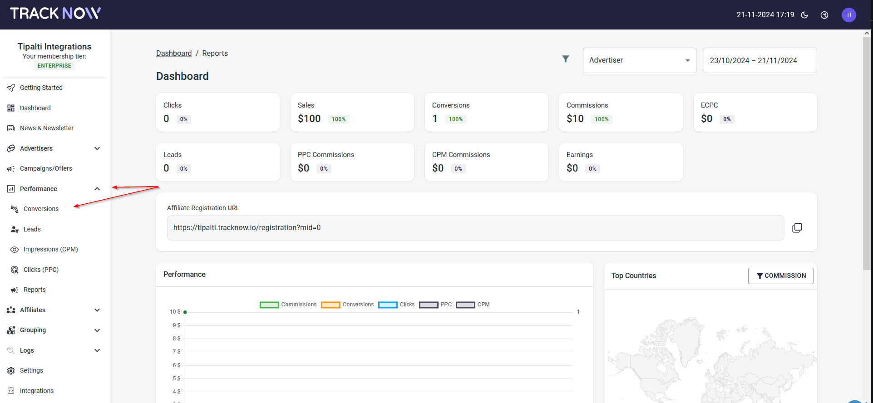This screenshot has height=403, width=873.
Task: Toggle CPM series in chart legend
Action: click(x=473, y=305)
